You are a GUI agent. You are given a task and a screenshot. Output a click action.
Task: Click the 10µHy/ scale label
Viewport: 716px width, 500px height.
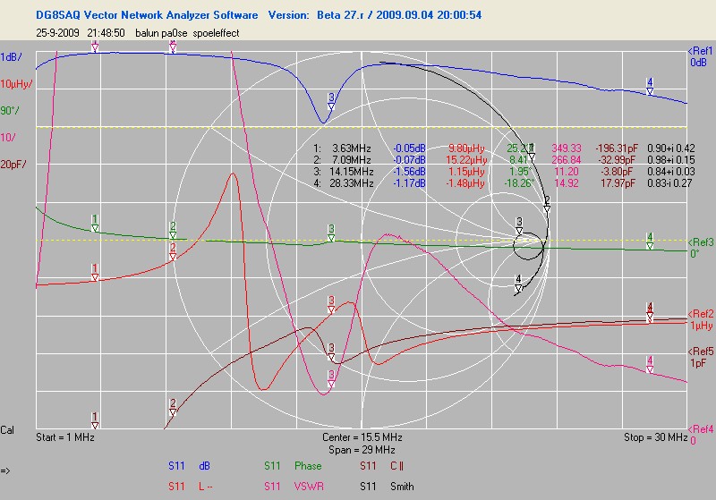[x=16, y=84]
